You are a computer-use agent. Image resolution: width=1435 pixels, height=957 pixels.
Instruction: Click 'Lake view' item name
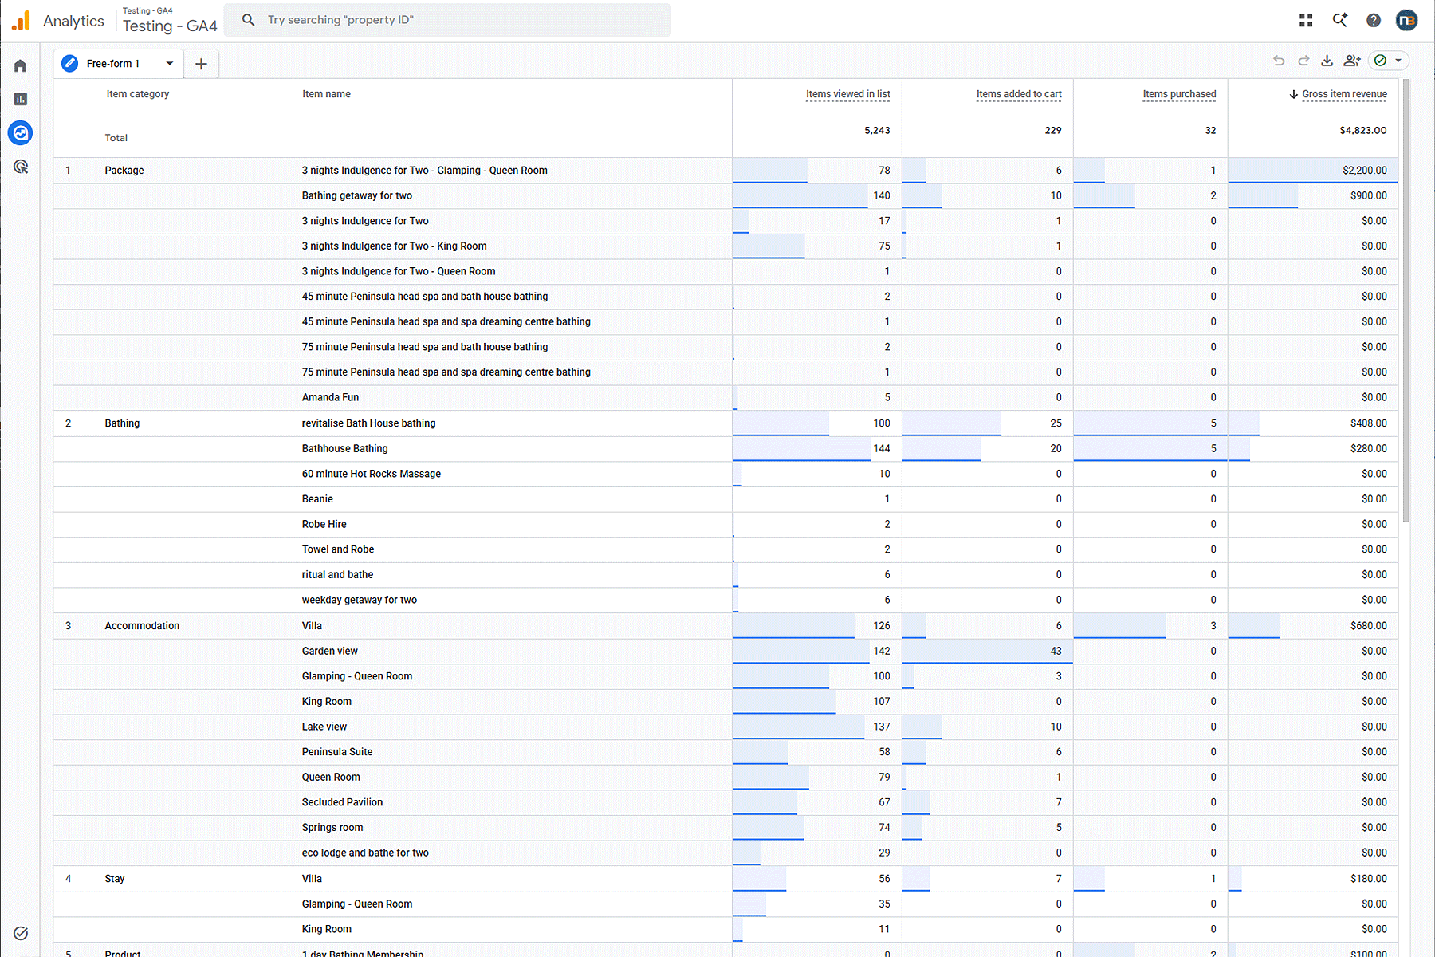click(x=324, y=727)
